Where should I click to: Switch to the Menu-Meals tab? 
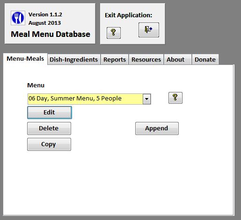25,59
